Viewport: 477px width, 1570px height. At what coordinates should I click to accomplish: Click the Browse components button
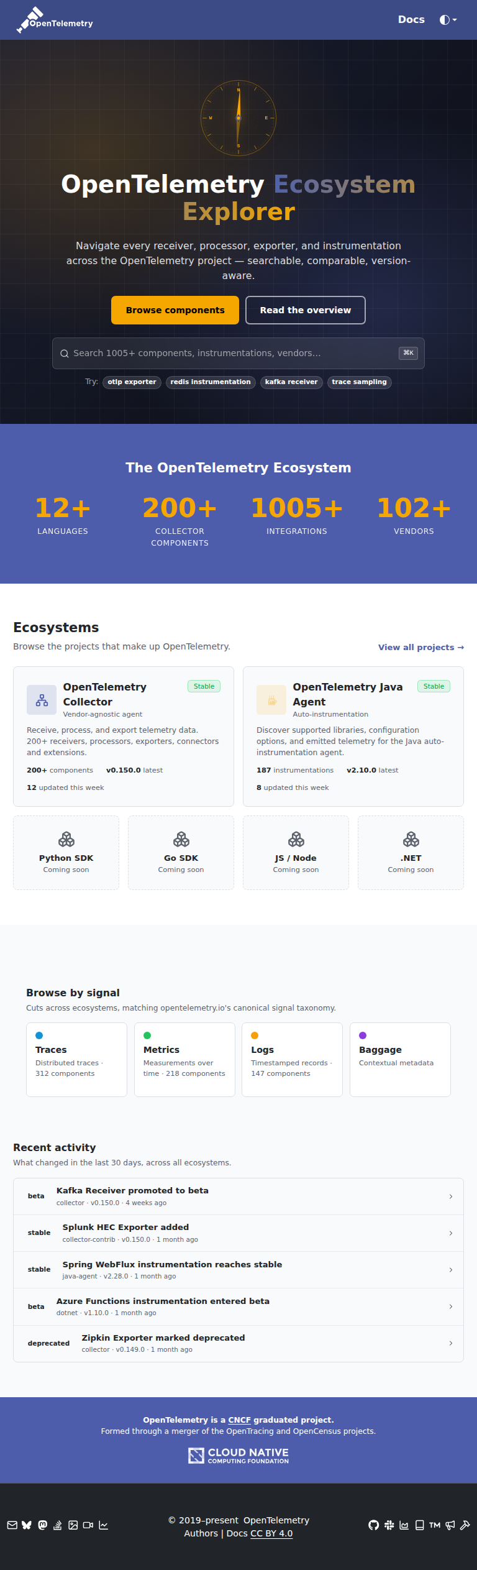[175, 310]
